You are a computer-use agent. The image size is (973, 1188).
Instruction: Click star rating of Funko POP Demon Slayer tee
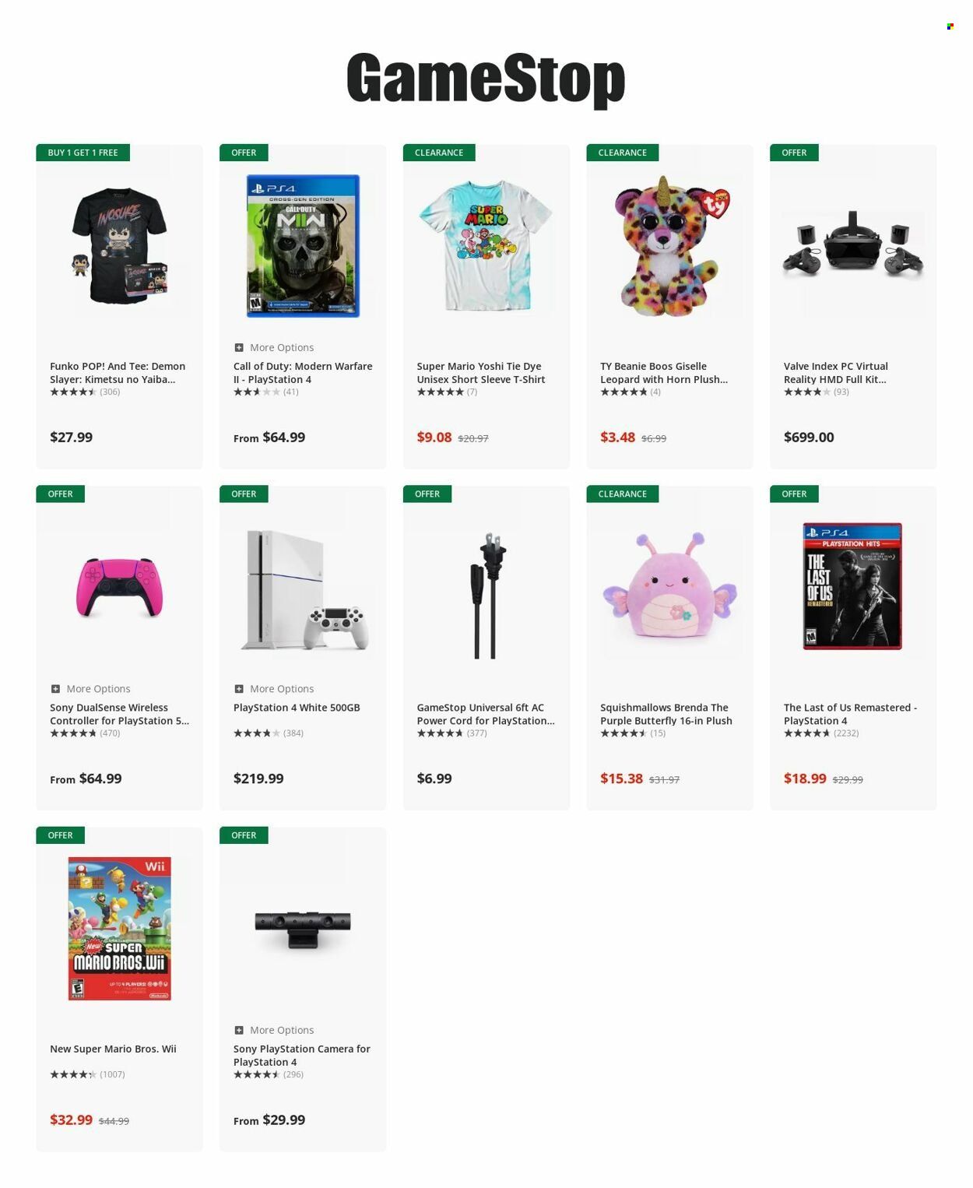tap(73, 392)
